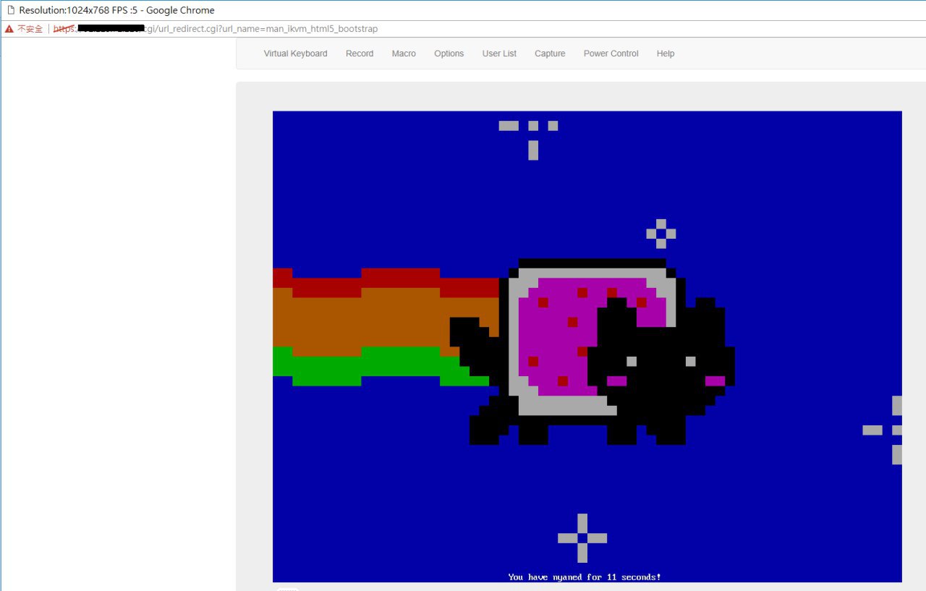Open the User List menu
The height and width of the screenshot is (591, 926).
coord(499,54)
